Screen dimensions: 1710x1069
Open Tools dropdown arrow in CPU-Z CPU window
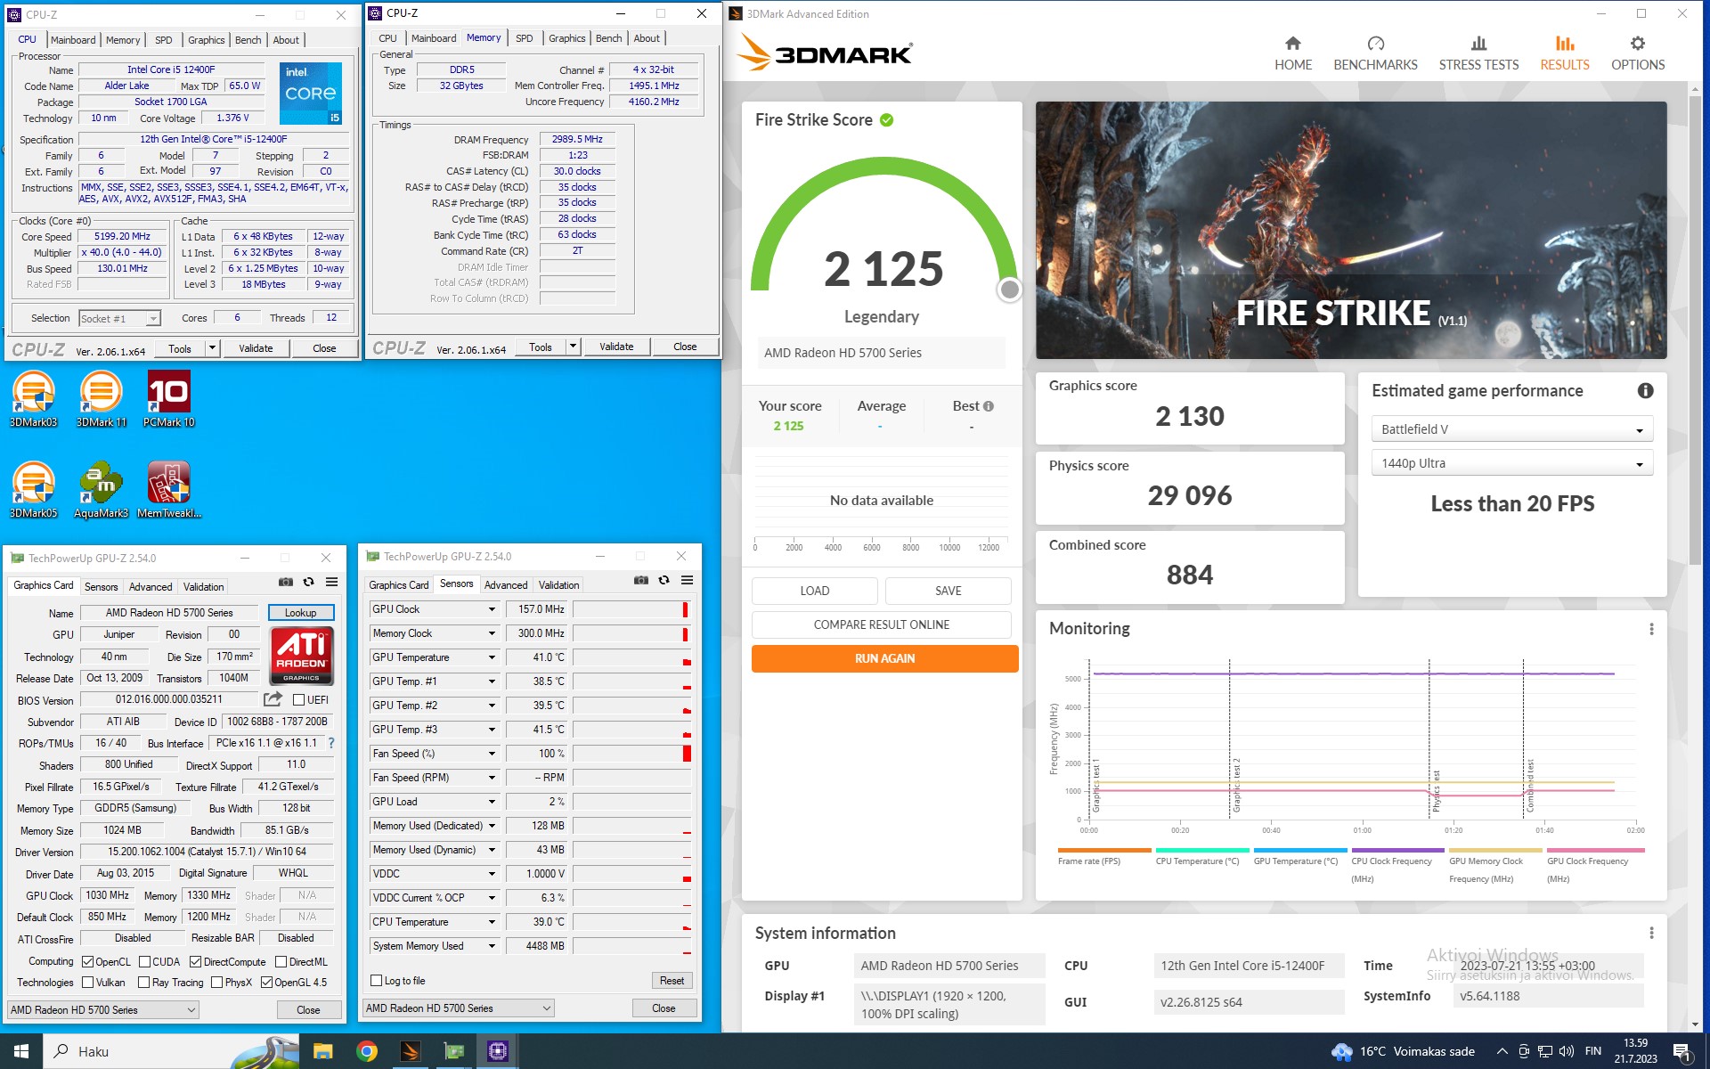pyautogui.click(x=212, y=348)
